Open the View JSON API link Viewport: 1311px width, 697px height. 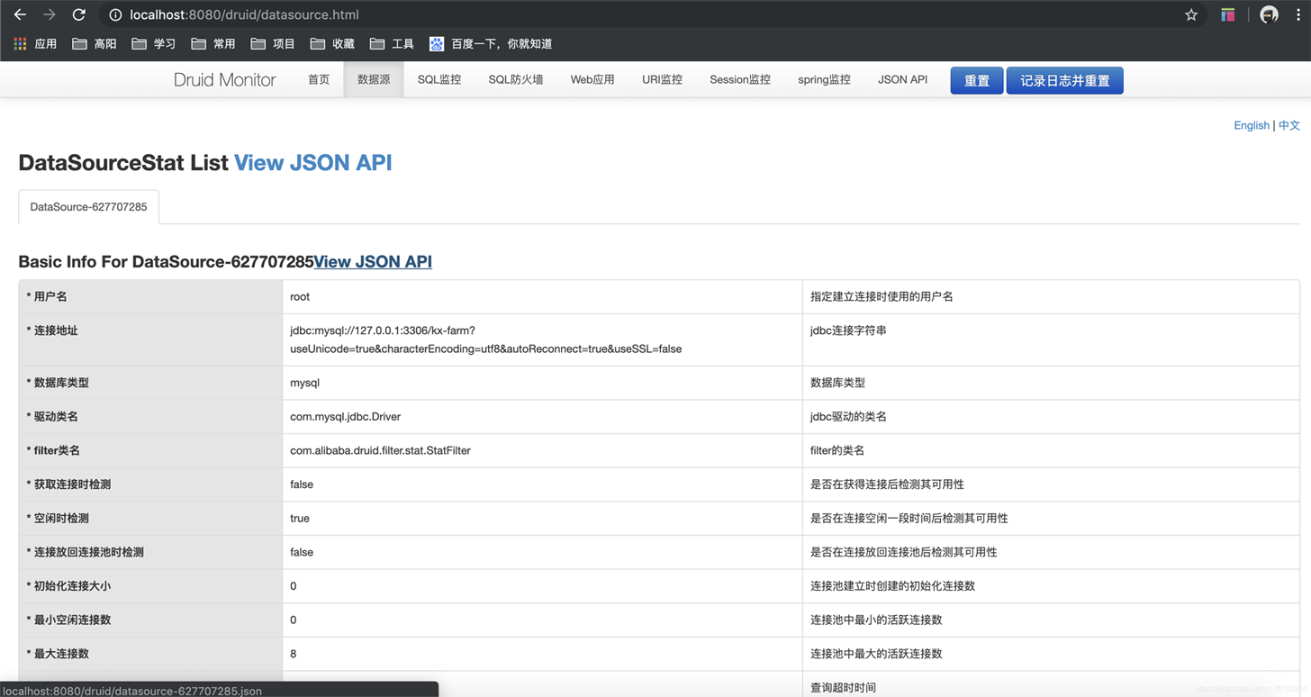[x=312, y=163]
